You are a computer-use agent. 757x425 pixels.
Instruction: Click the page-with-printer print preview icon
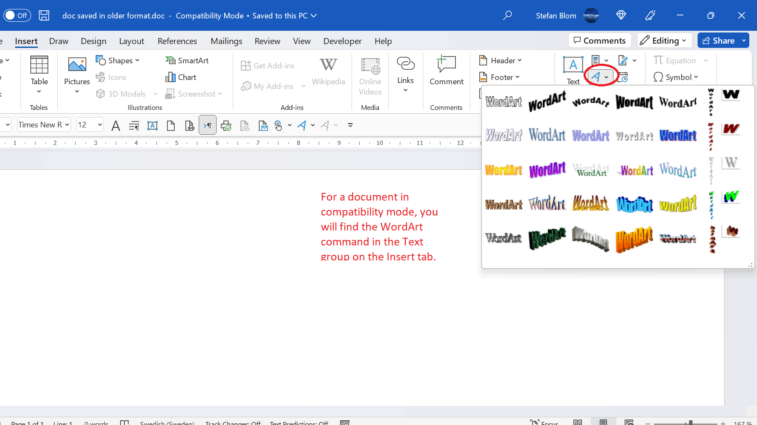tap(189, 125)
